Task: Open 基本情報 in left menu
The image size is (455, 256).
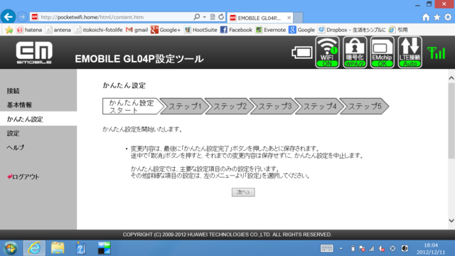Action: pyautogui.click(x=19, y=105)
